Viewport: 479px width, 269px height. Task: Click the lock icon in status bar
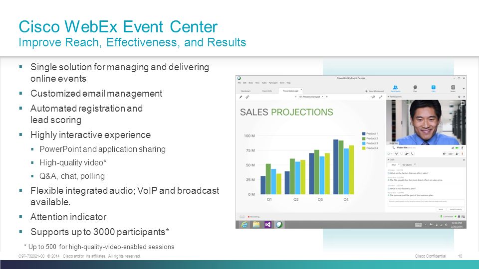(459, 217)
